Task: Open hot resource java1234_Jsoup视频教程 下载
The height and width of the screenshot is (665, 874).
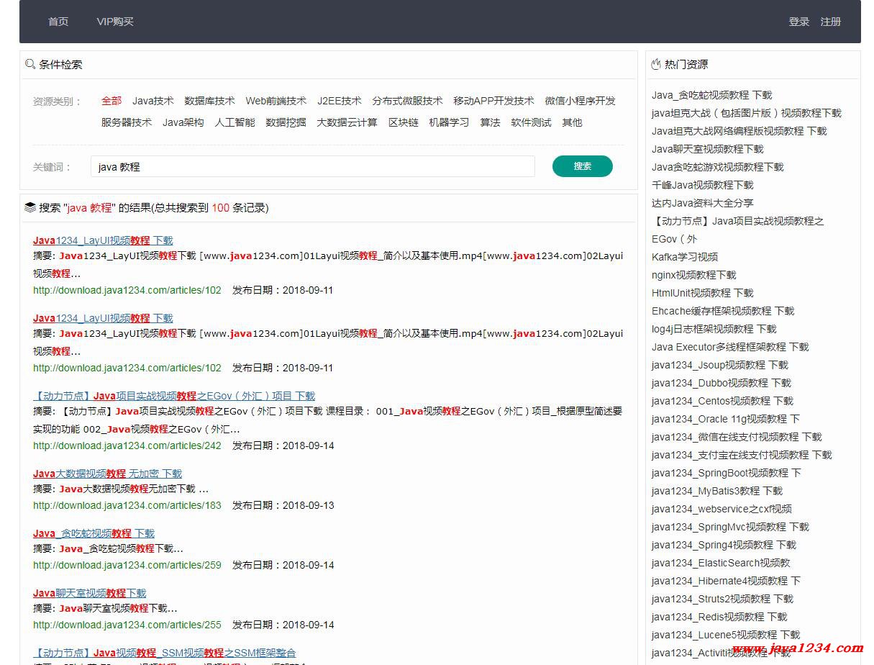Action: (720, 365)
